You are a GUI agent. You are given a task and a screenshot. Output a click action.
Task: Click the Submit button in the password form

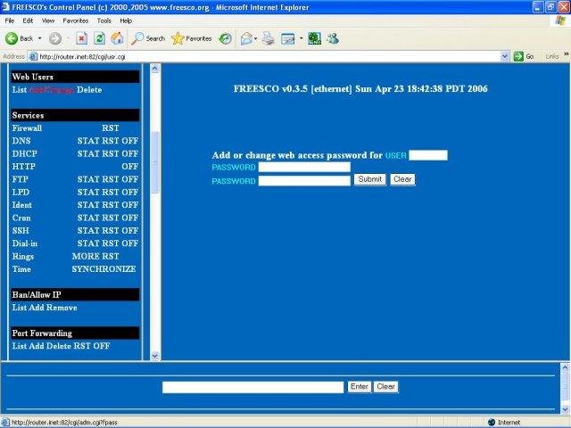click(370, 179)
